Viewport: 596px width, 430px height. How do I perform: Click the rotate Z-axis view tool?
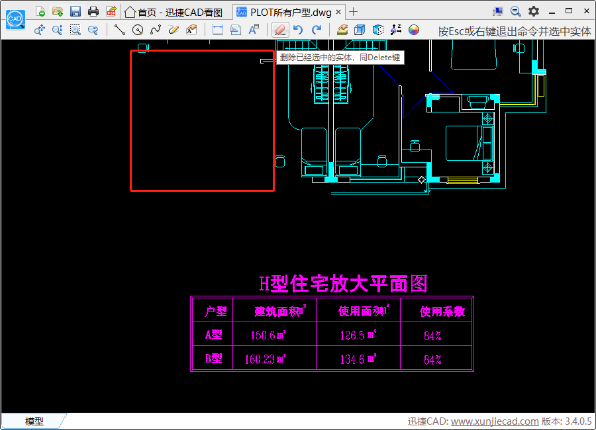(x=396, y=30)
